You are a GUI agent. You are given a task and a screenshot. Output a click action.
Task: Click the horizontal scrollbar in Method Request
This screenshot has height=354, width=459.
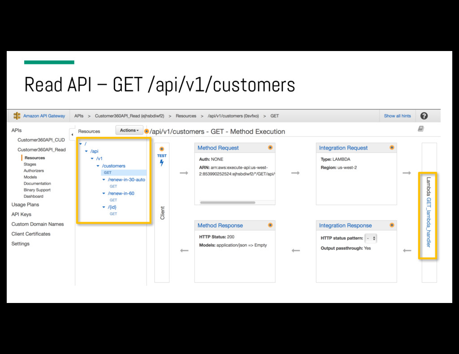(227, 202)
